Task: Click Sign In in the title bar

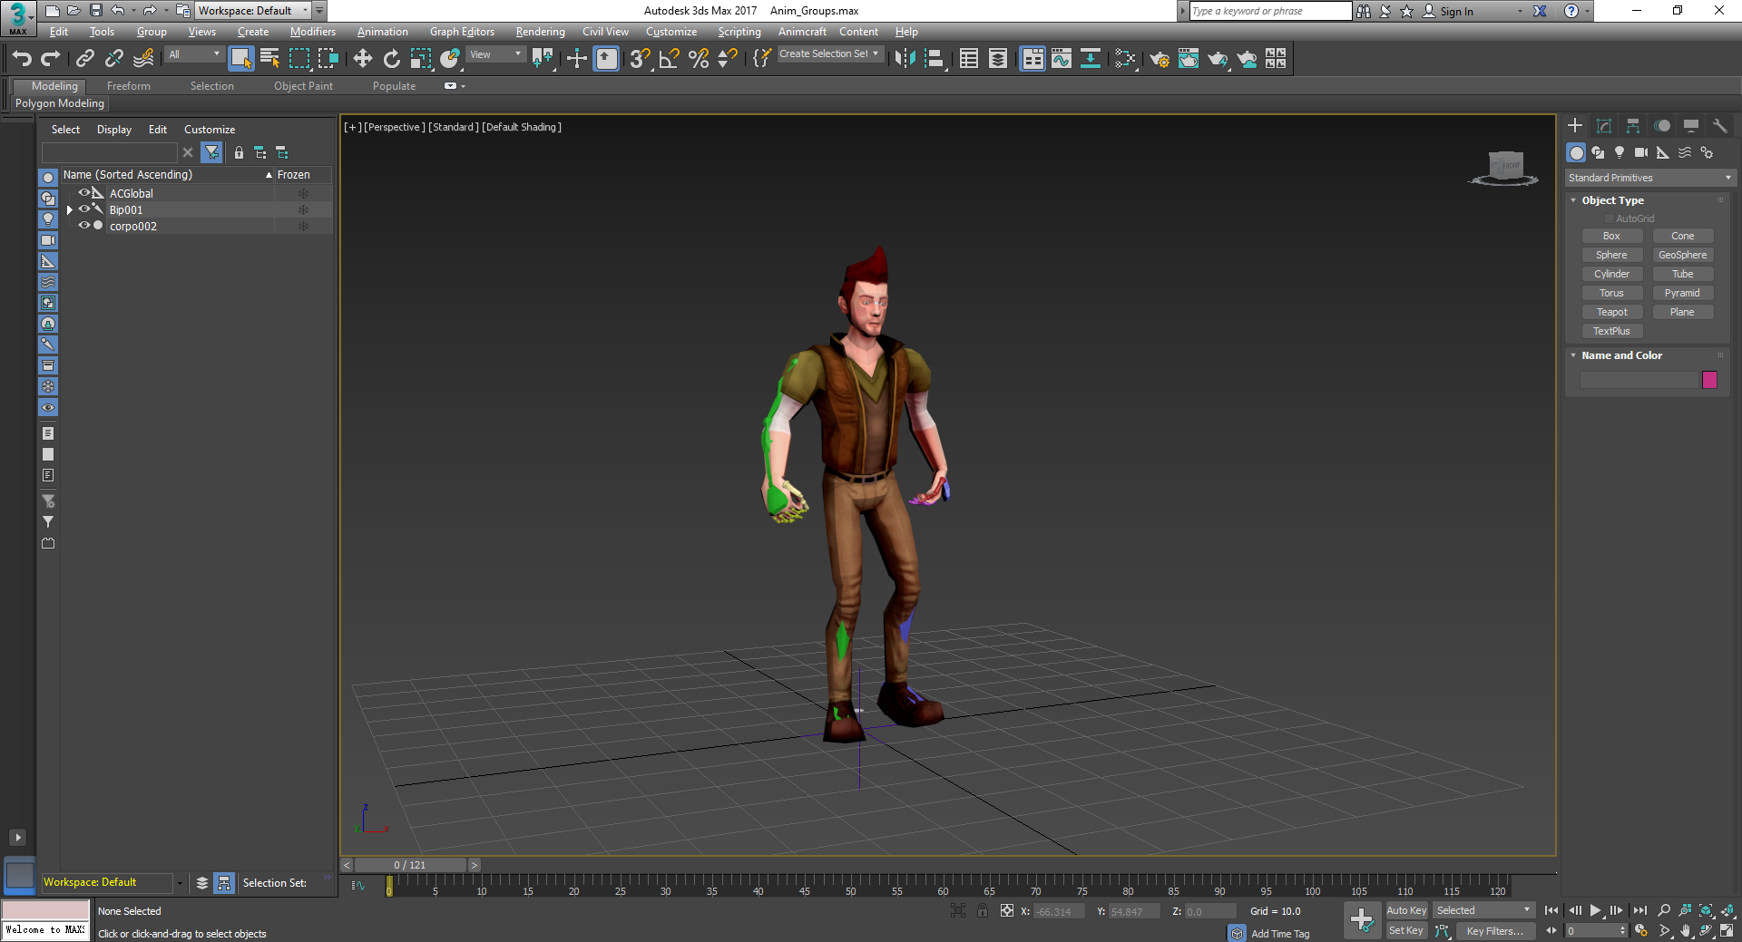Action: click(x=1456, y=11)
